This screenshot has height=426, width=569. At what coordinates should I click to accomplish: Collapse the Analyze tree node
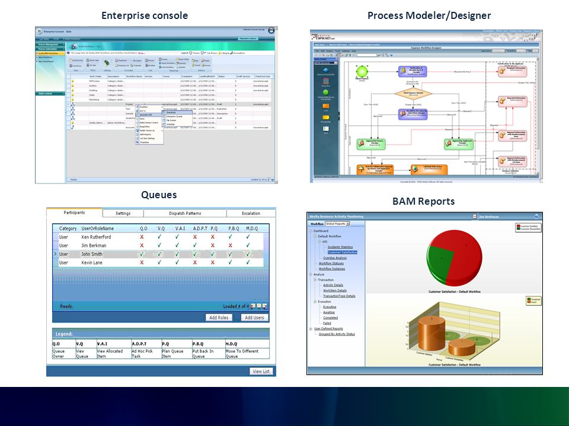[311, 274]
